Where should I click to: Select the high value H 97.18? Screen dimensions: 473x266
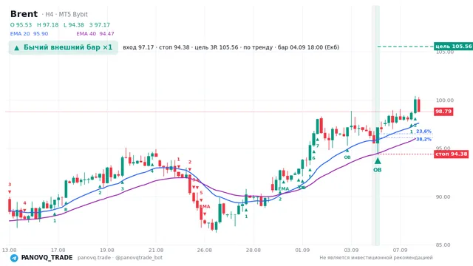tap(47, 25)
